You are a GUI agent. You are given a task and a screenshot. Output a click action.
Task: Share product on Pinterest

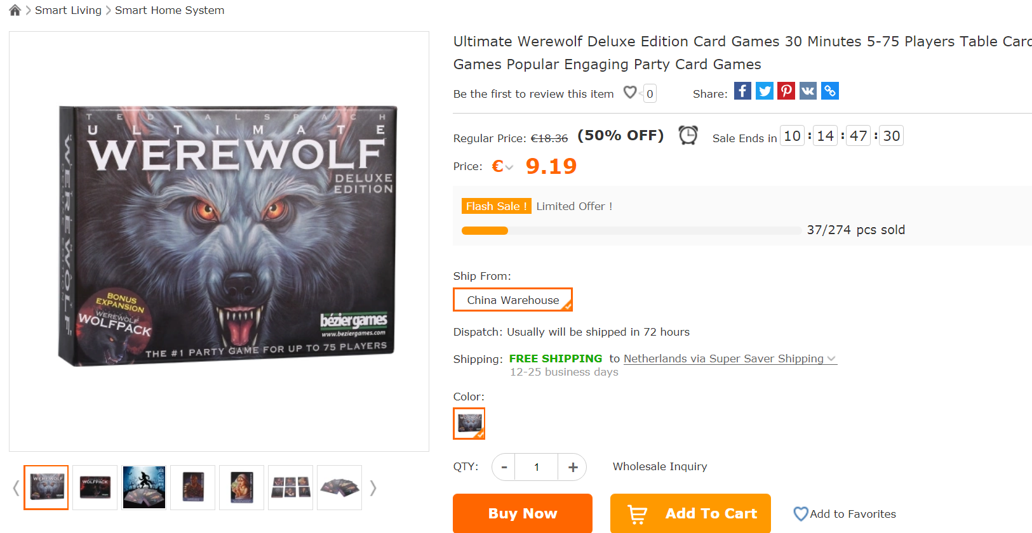click(x=786, y=91)
